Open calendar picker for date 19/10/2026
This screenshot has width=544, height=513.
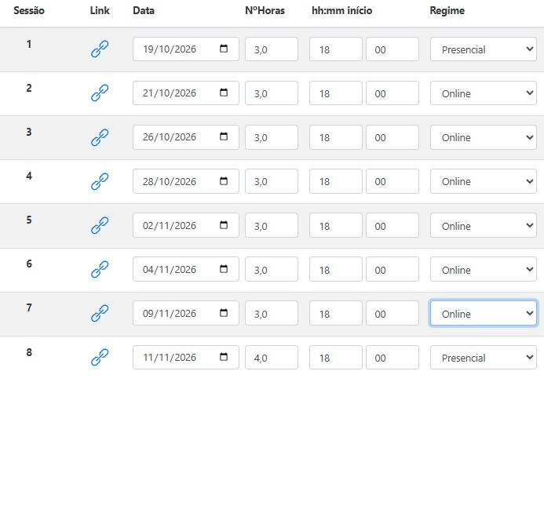pyautogui.click(x=224, y=49)
